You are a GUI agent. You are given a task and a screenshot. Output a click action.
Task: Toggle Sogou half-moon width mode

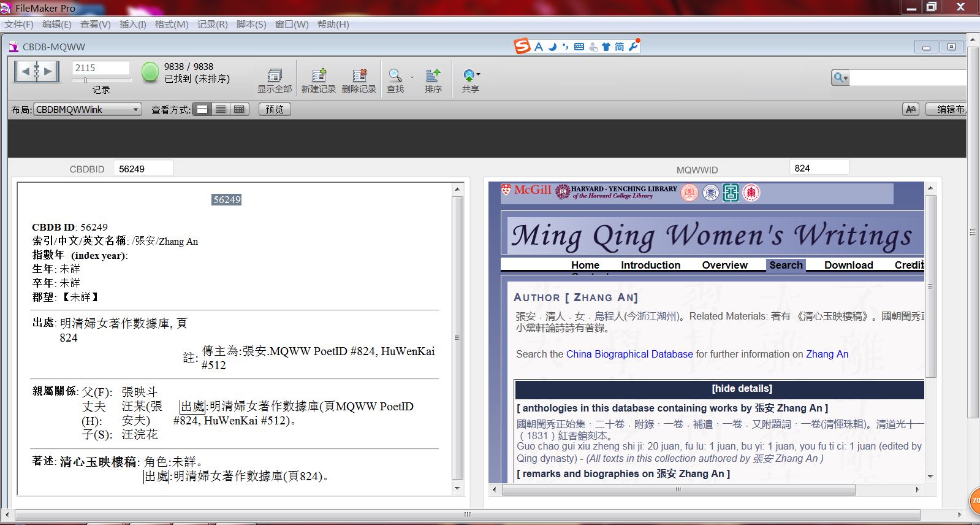[552, 47]
